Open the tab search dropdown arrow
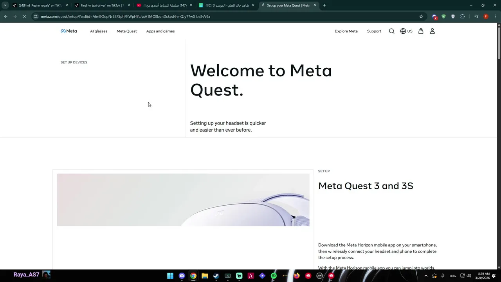 [x=5, y=5]
